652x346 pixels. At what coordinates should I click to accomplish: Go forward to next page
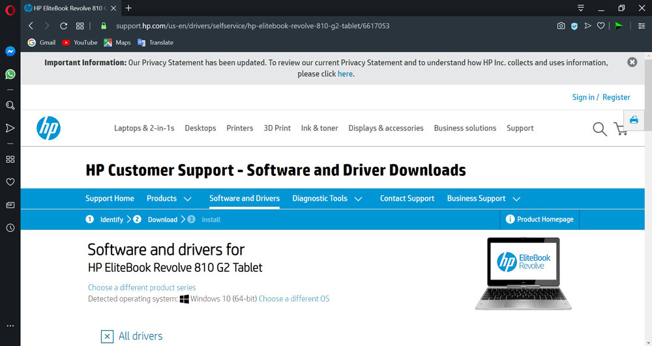[46, 26]
